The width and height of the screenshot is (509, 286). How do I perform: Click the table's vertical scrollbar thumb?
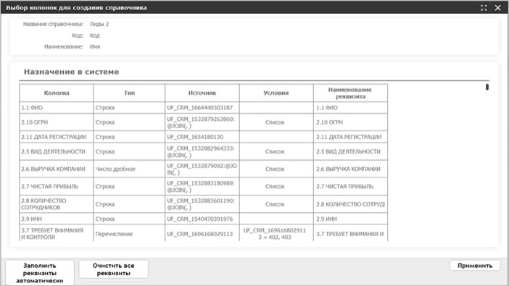point(487,87)
